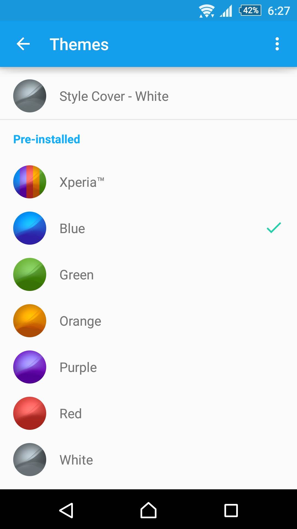The height and width of the screenshot is (529, 297).
Task: Open recent apps with square button
Action: [x=231, y=511]
